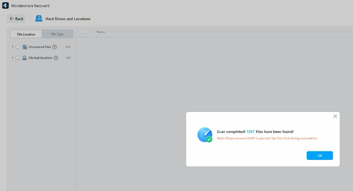Switch to the File Location tab
353x191 pixels.
tap(26, 34)
